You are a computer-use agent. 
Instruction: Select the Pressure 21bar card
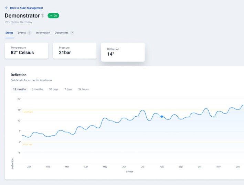(x=75, y=51)
